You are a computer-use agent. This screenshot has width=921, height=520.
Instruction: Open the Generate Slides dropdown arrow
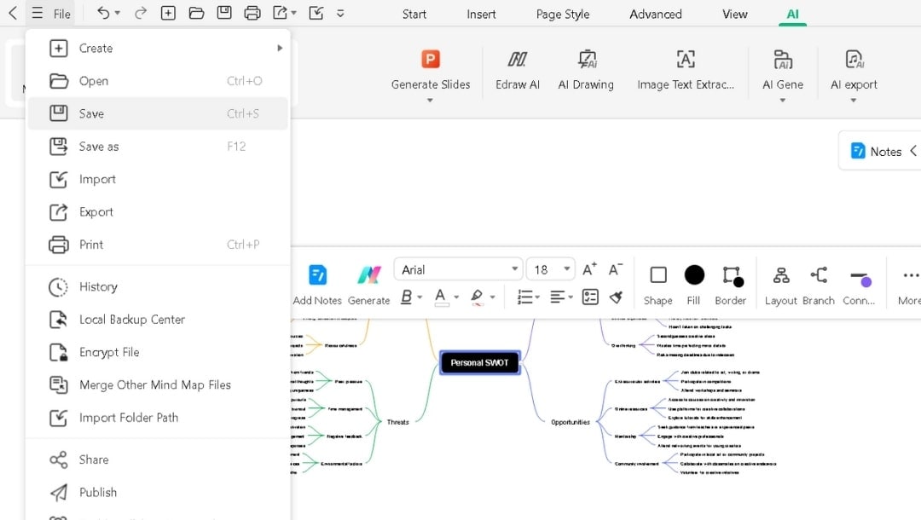[x=431, y=100]
